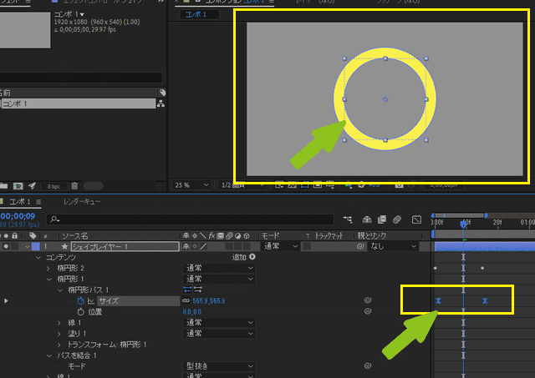Click the parent pick whip on layer 1
Viewport: 535px width, 378px height.
tap(360, 246)
